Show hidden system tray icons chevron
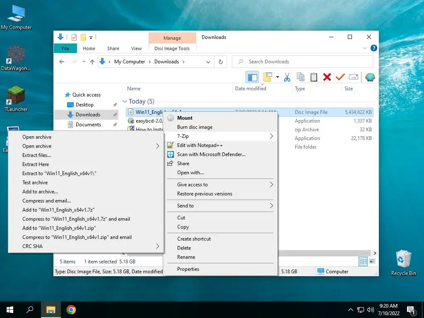The image size is (424, 318). [350, 310]
